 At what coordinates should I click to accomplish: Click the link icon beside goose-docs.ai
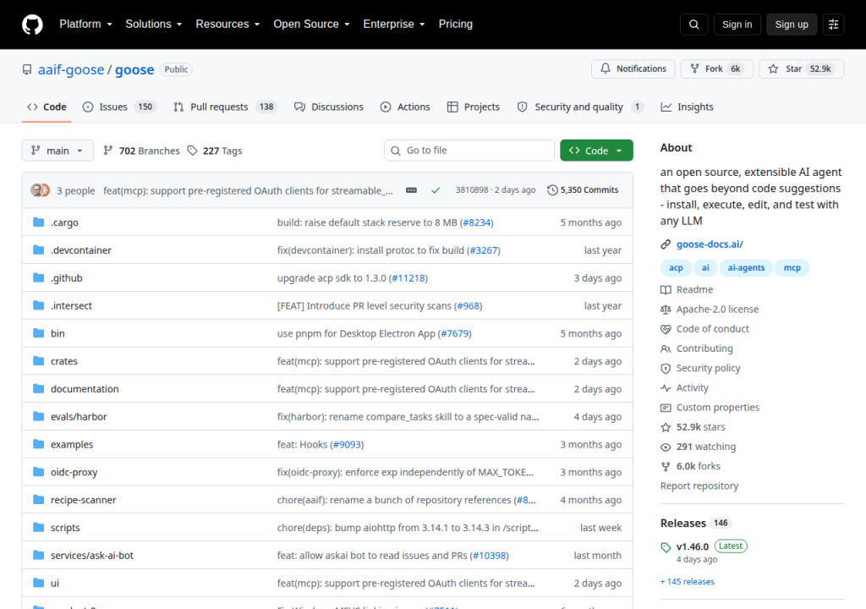click(x=666, y=244)
